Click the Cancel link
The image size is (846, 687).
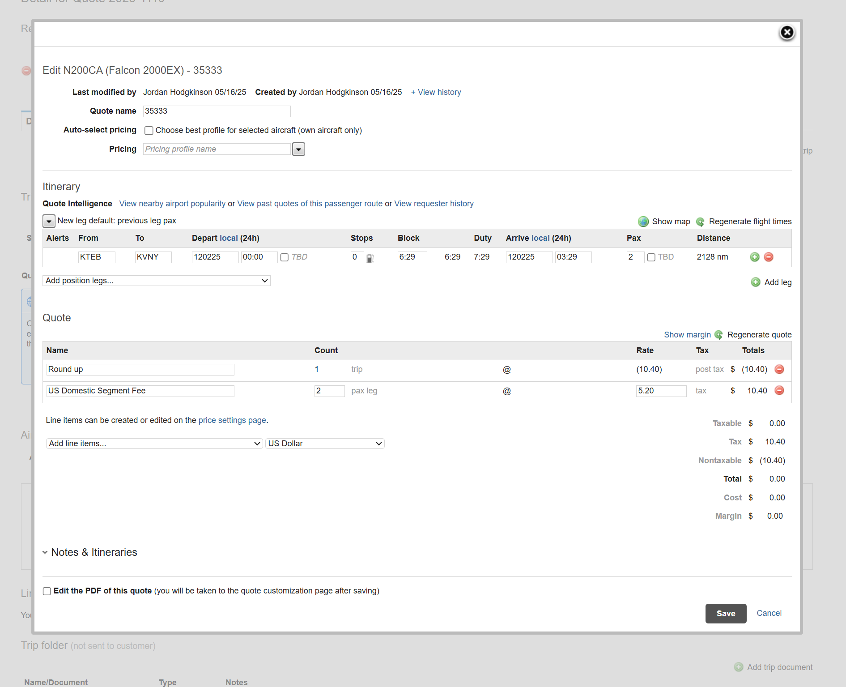point(769,613)
